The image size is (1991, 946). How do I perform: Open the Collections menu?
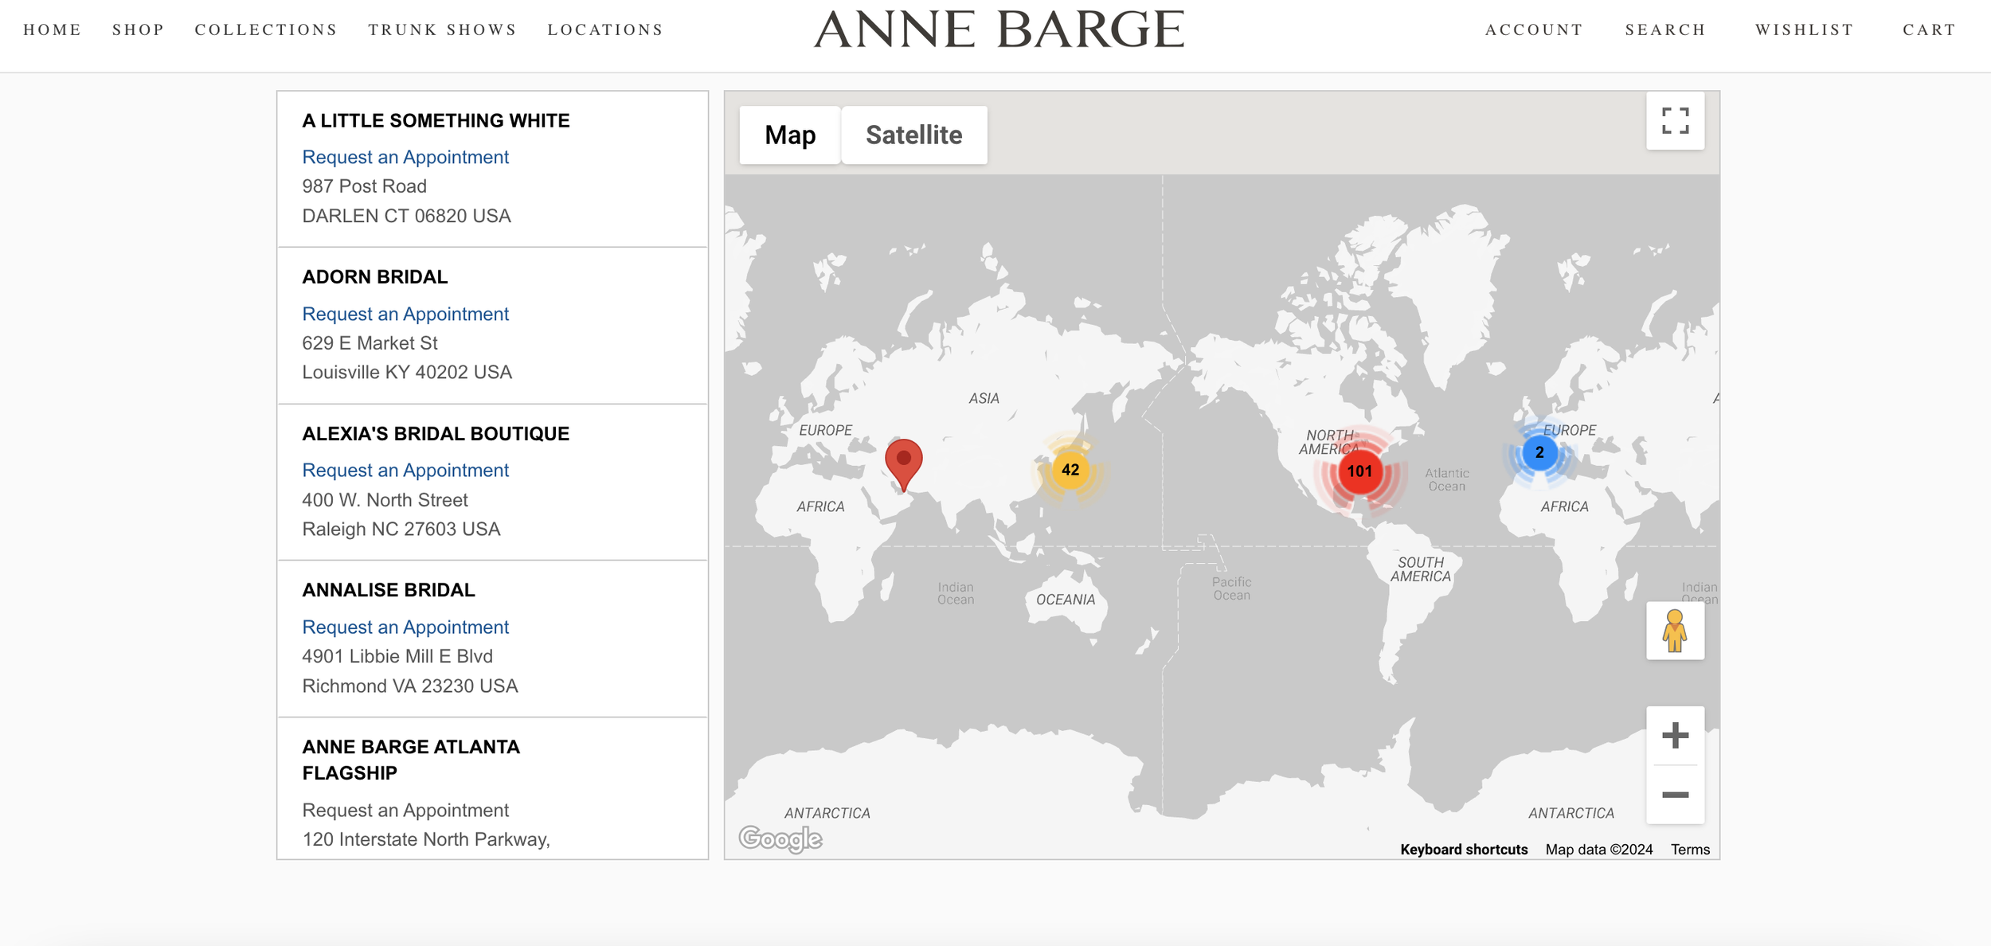click(x=266, y=30)
